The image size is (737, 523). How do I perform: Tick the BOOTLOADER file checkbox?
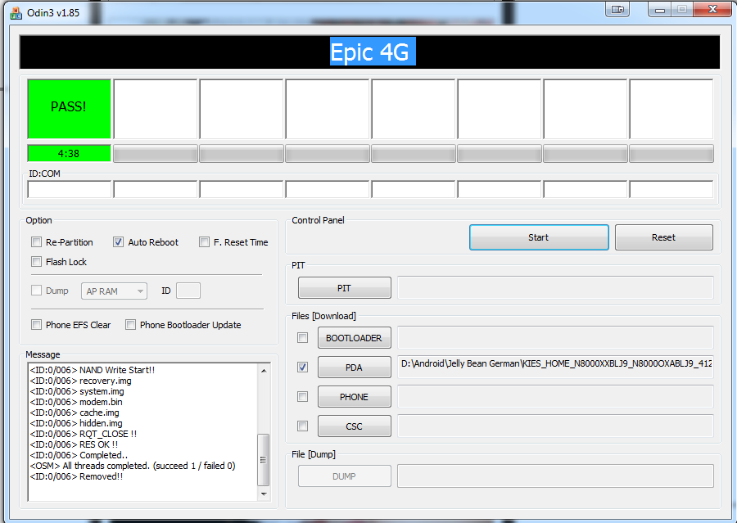pos(303,338)
